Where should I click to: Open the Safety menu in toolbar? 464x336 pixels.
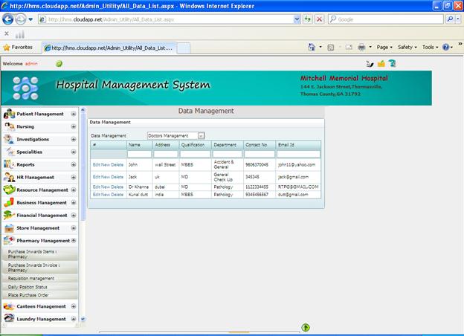[407, 47]
